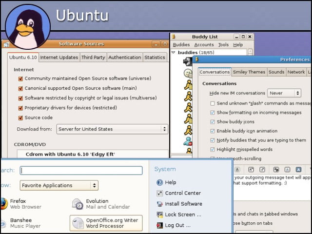Image resolution: width=312 pixels, height=234 pixels.
Task: Switch to the Internet Updates tab
Action: [59, 58]
